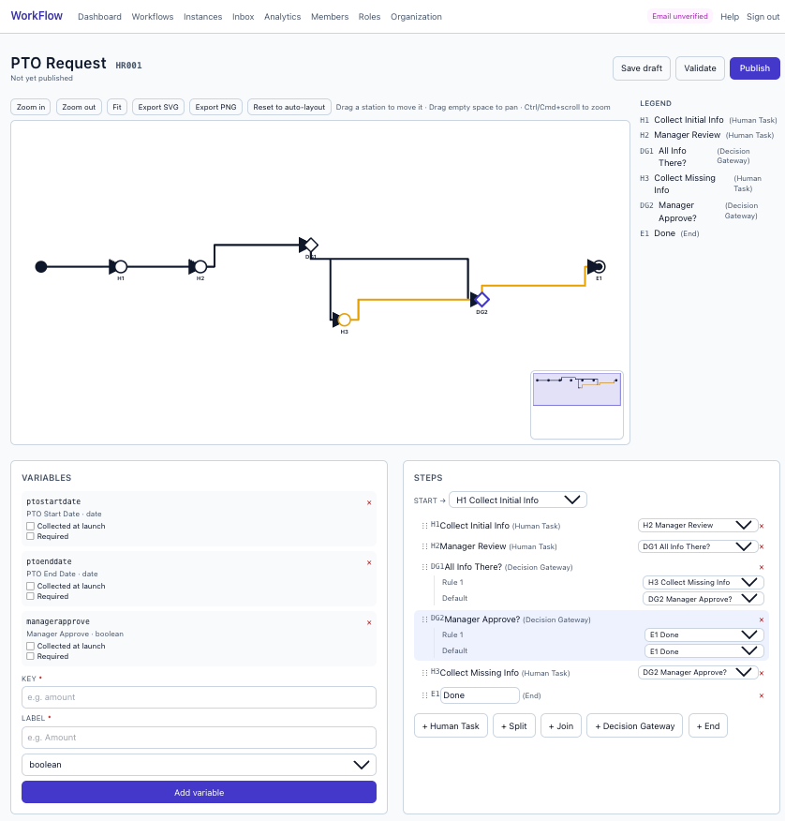Viewport: 785px width, 821px height.
Task: Open the Instances nav item
Action: (x=202, y=17)
